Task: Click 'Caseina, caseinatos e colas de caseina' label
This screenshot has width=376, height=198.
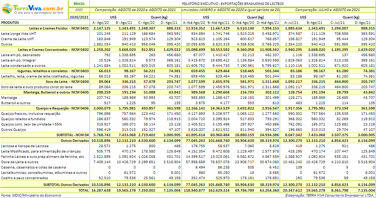Action: click(x=33, y=167)
